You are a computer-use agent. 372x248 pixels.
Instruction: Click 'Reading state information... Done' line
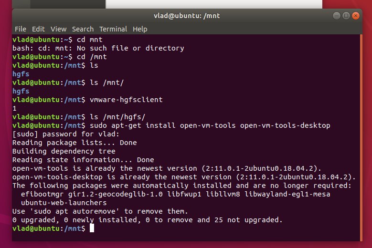(83, 160)
